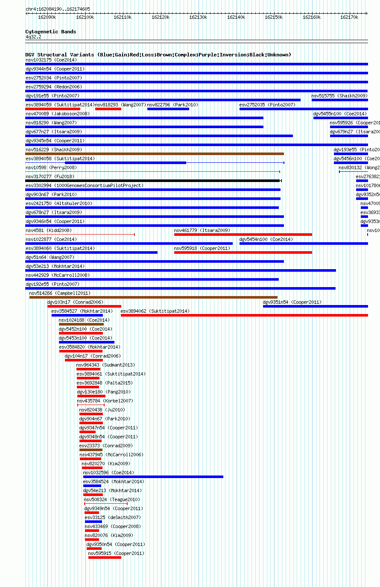Open the nsv818290 (Wang2007) entry

coord(51,123)
